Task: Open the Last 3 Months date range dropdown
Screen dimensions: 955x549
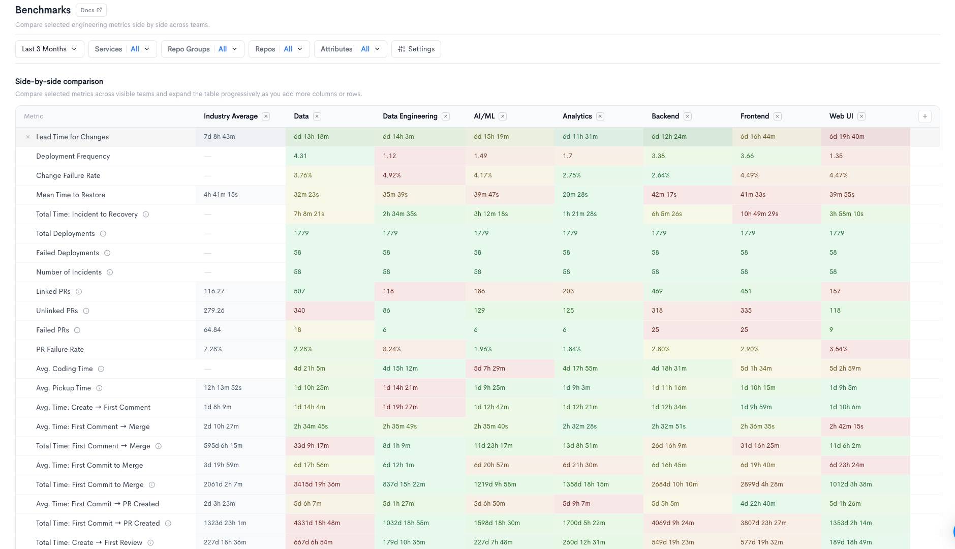Action: tap(49, 49)
